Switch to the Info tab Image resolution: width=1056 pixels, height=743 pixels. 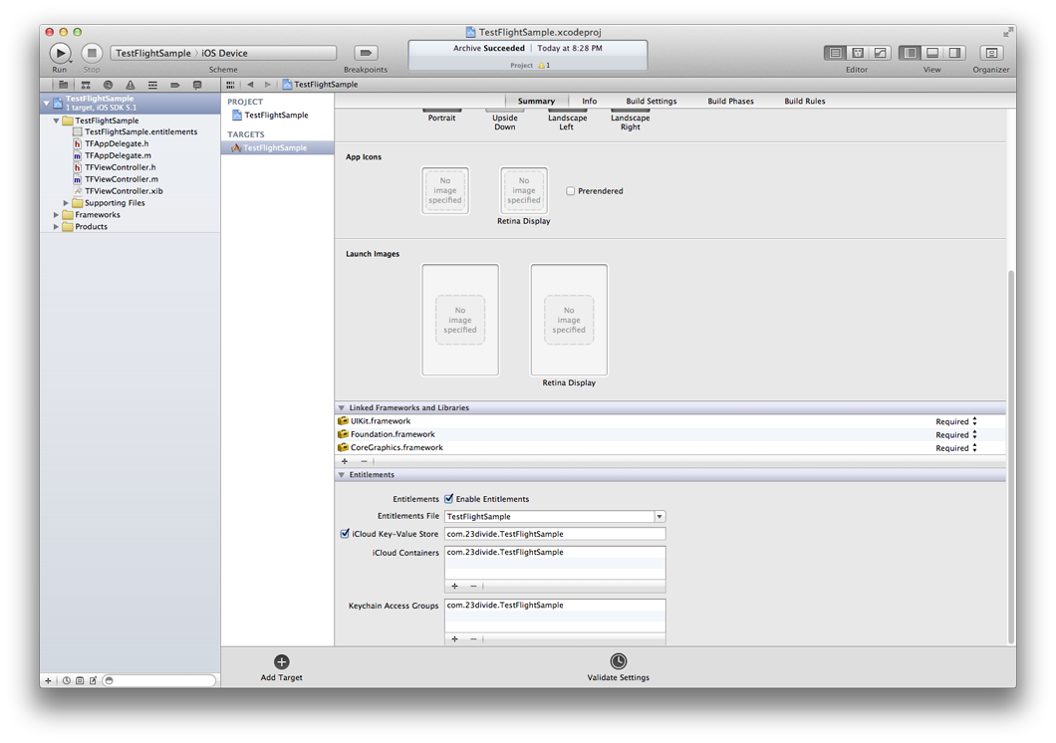590,101
